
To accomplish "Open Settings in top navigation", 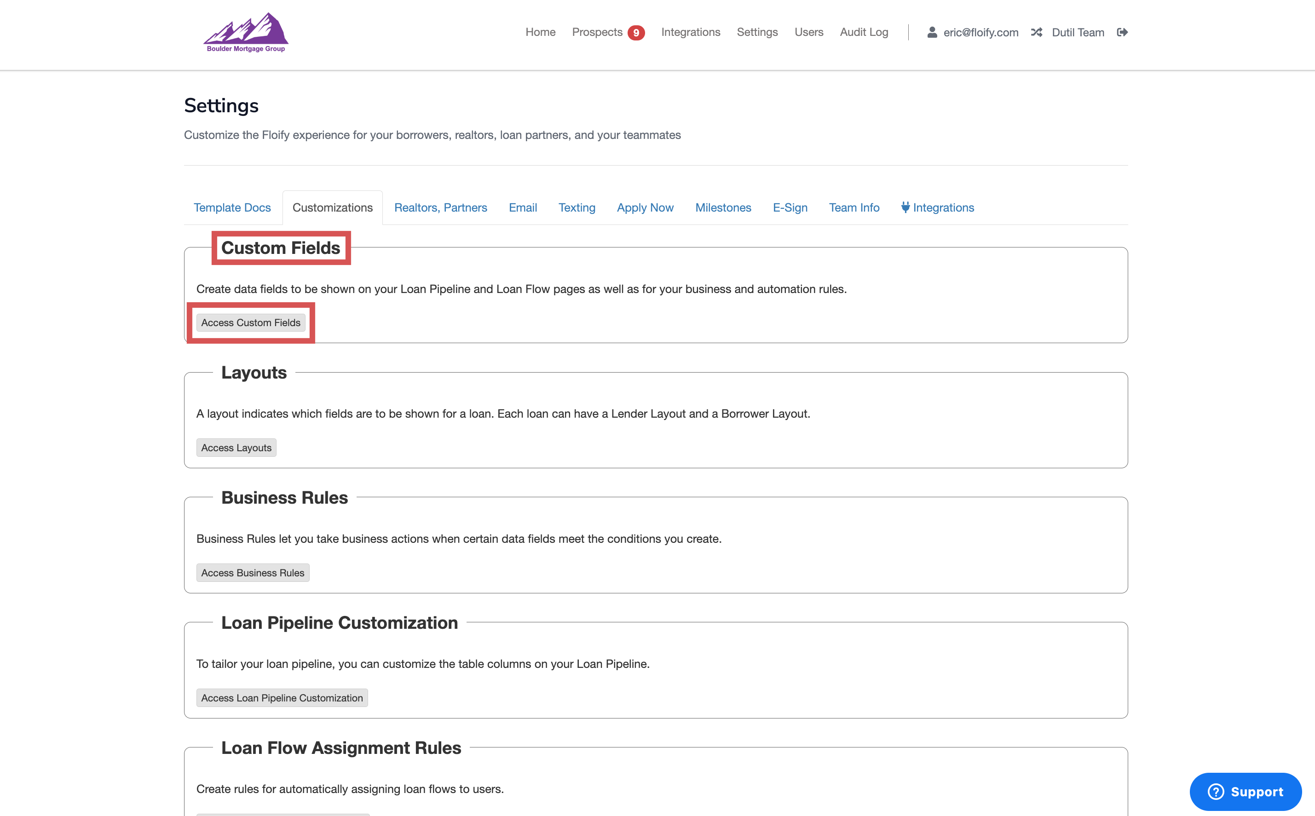I will (x=757, y=32).
